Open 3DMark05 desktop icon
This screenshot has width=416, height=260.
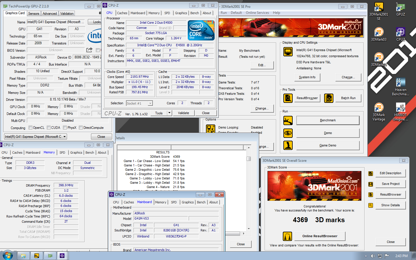(379, 59)
